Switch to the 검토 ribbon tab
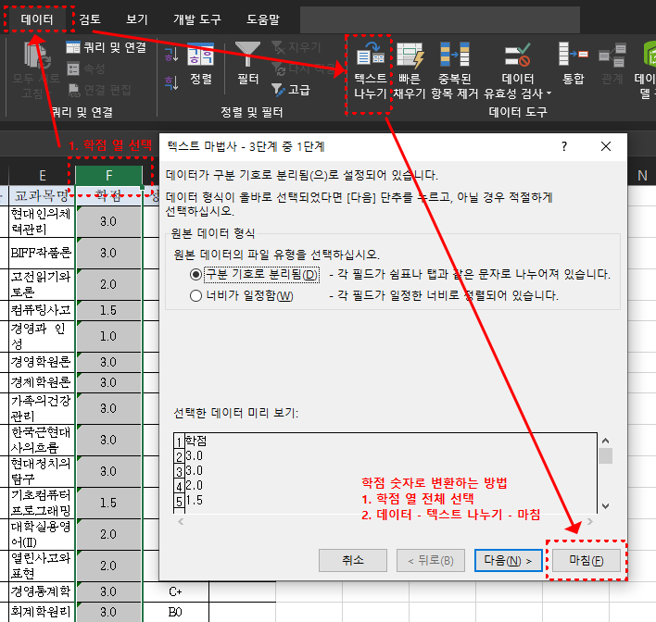The width and height of the screenshot is (656, 622). coord(91,19)
